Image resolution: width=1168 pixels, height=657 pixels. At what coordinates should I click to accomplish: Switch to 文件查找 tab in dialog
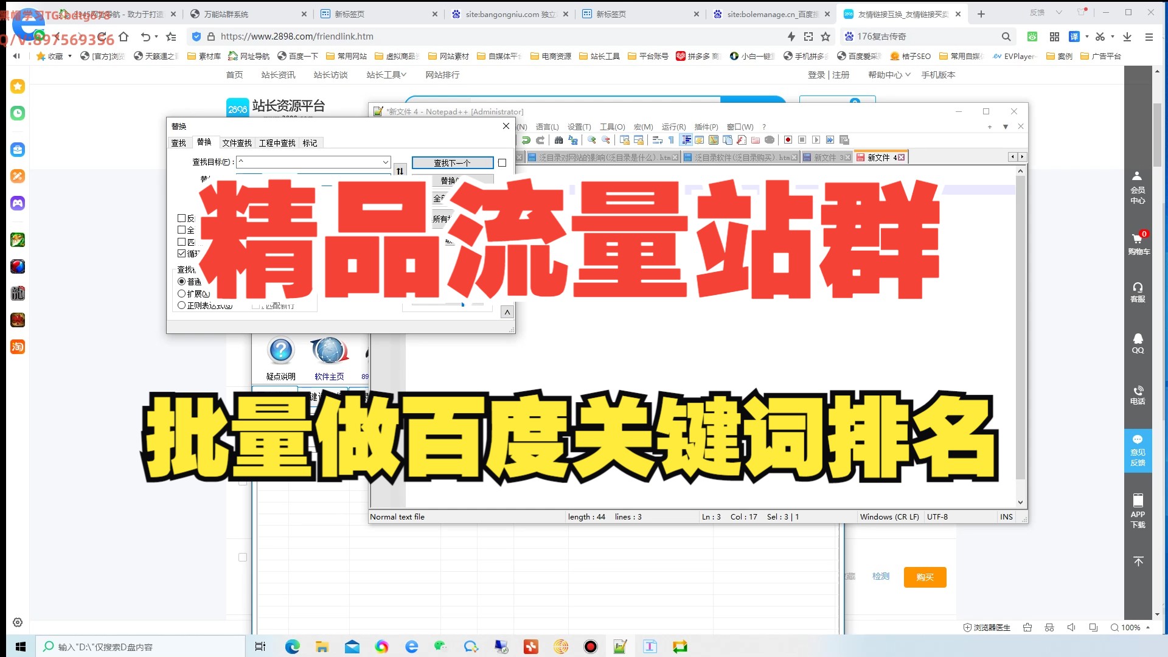click(237, 143)
